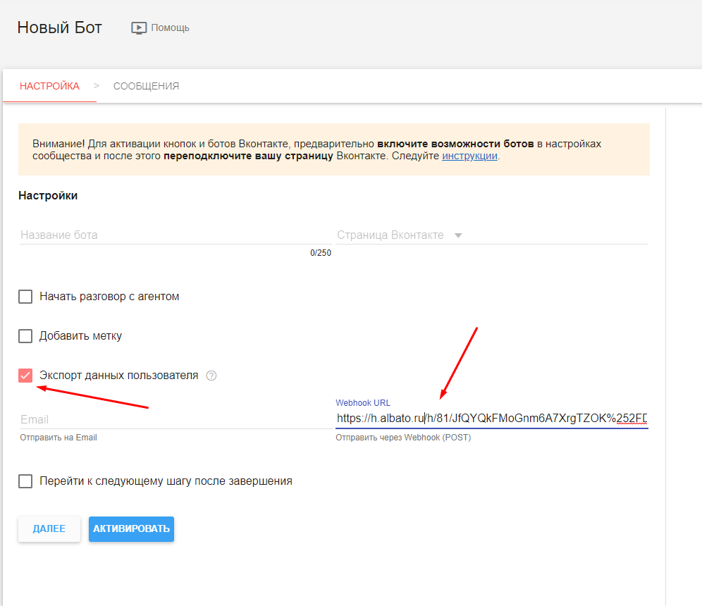Click into the Email input field

(x=175, y=419)
